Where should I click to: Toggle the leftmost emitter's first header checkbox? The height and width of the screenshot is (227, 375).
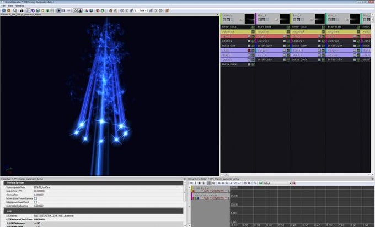pyautogui.click(x=224, y=20)
